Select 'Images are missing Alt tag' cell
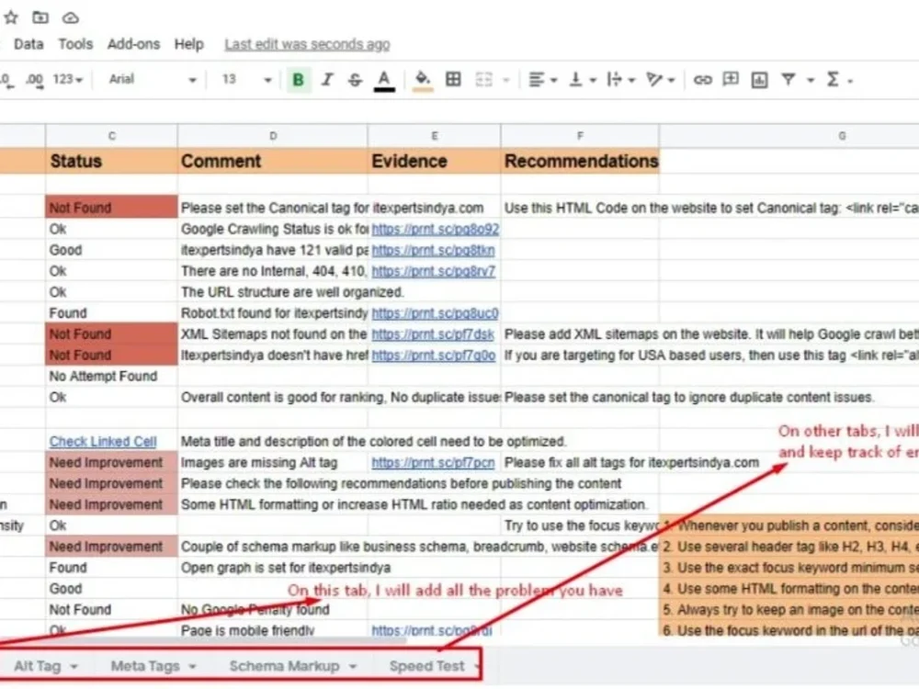The image size is (919, 689). (x=273, y=463)
